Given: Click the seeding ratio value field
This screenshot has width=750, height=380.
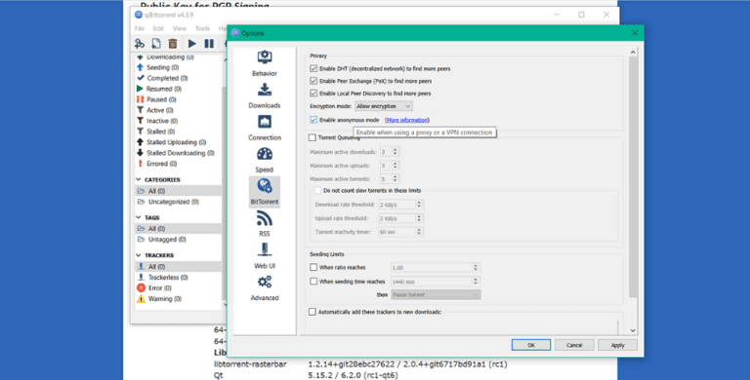Looking at the screenshot, I should tap(436, 267).
